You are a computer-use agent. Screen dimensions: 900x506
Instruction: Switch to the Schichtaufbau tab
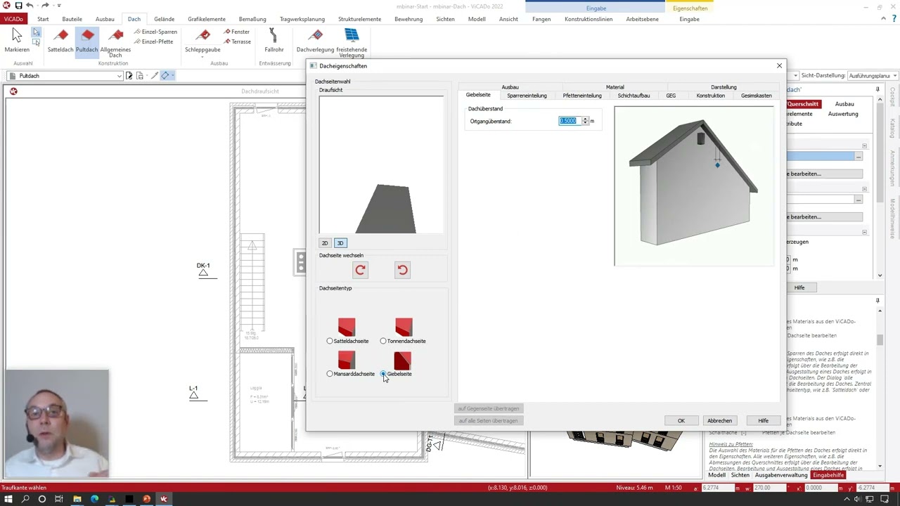(634, 96)
